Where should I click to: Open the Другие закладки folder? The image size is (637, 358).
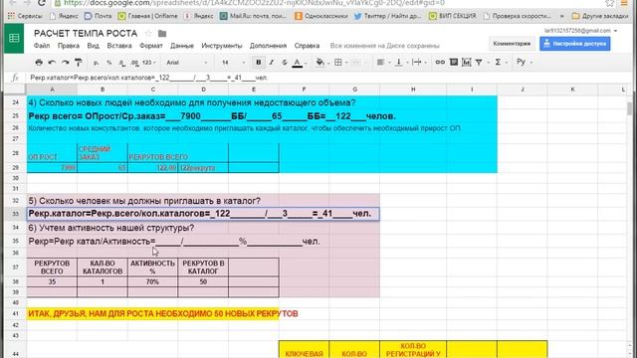(x=600, y=16)
